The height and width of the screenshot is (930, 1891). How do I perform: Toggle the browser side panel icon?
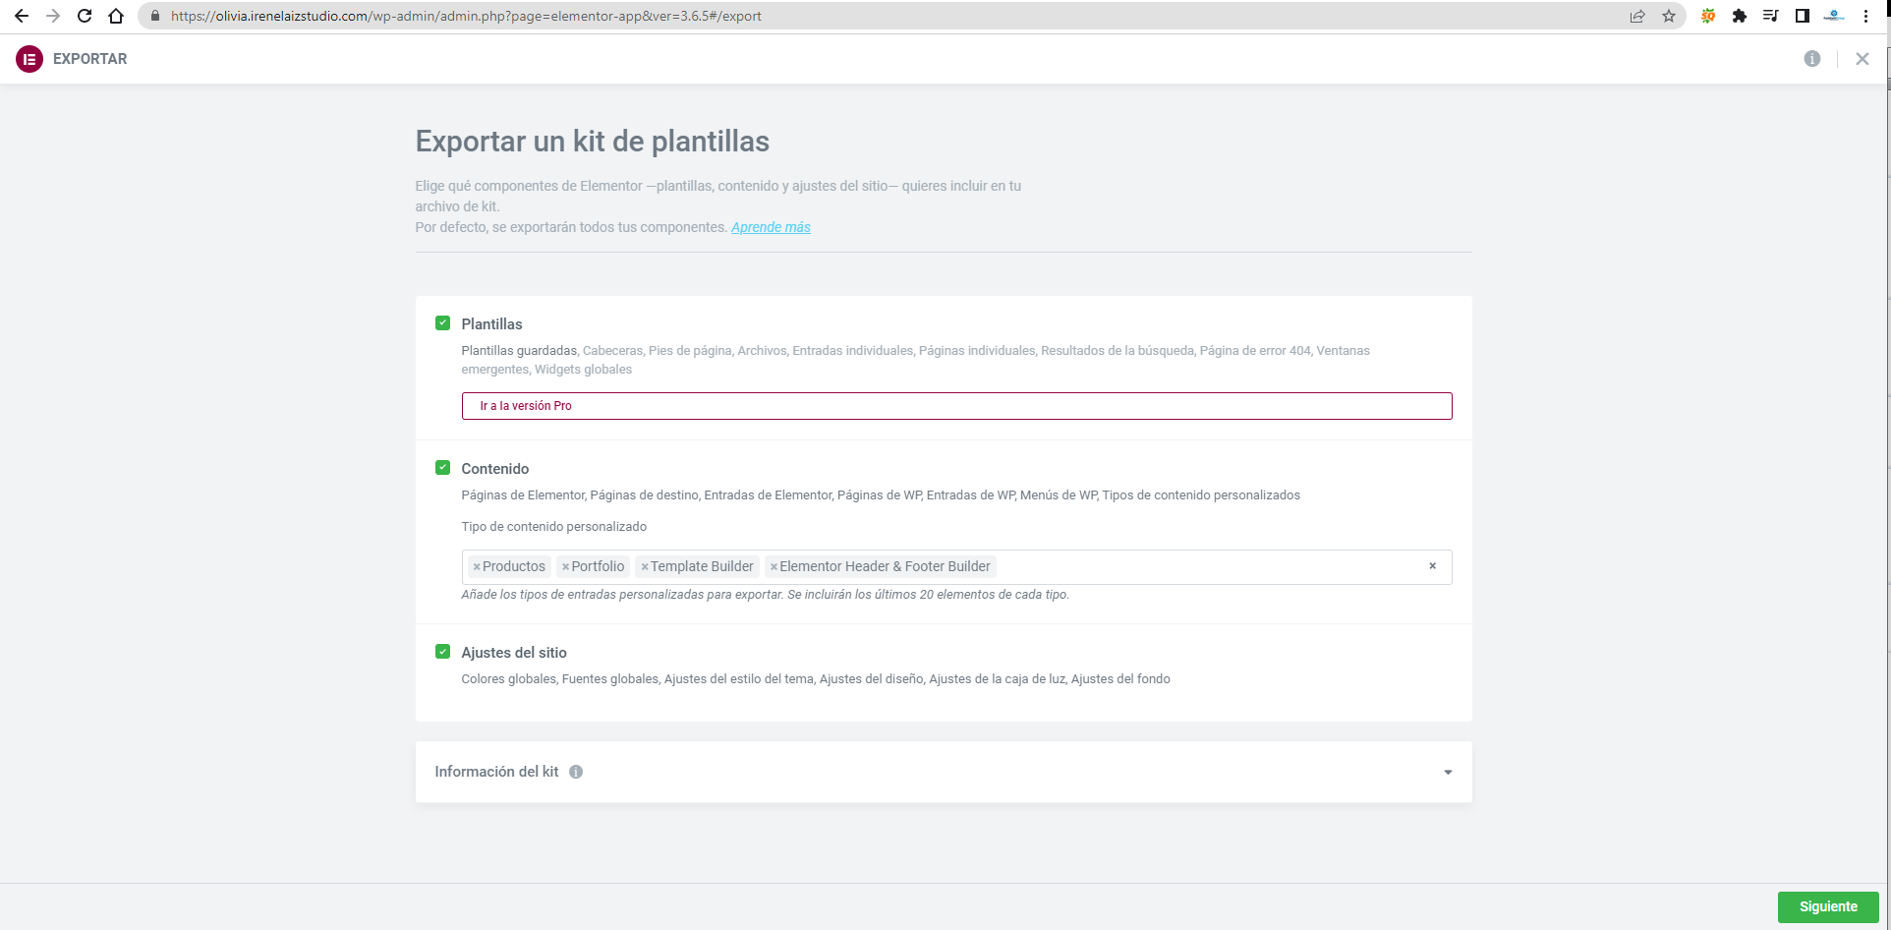(x=1803, y=16)
